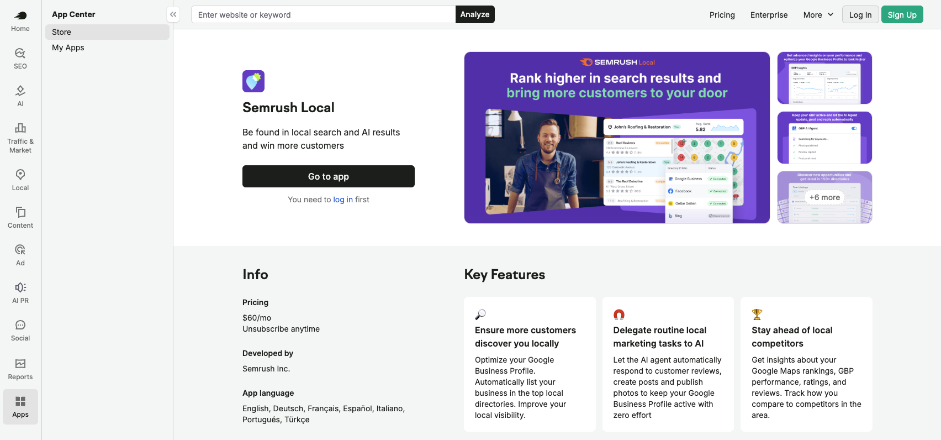The width and height of the screenshot is (941, 440).
Task: Click the Unsubscribe anytime text
Action: (x=281, y=329)
